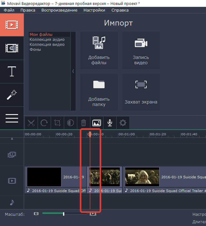Click the Split scissors tool

pos(31,123)
